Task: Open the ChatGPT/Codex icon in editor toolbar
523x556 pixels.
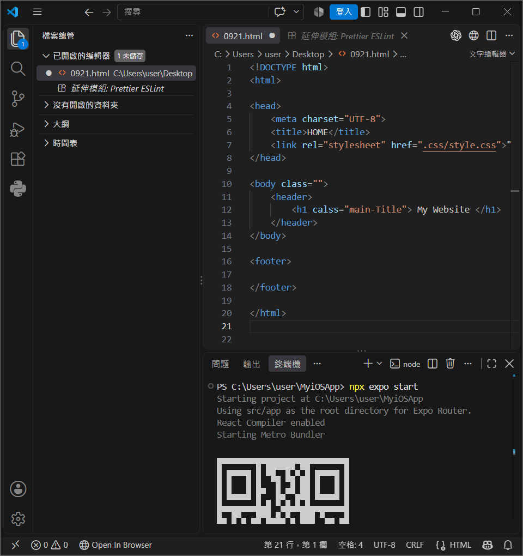Action: [456, 35]
